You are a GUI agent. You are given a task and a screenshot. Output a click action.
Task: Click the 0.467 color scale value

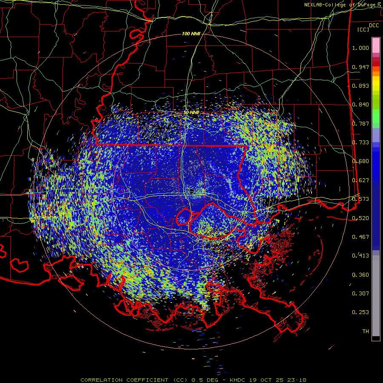pos(360,237)
